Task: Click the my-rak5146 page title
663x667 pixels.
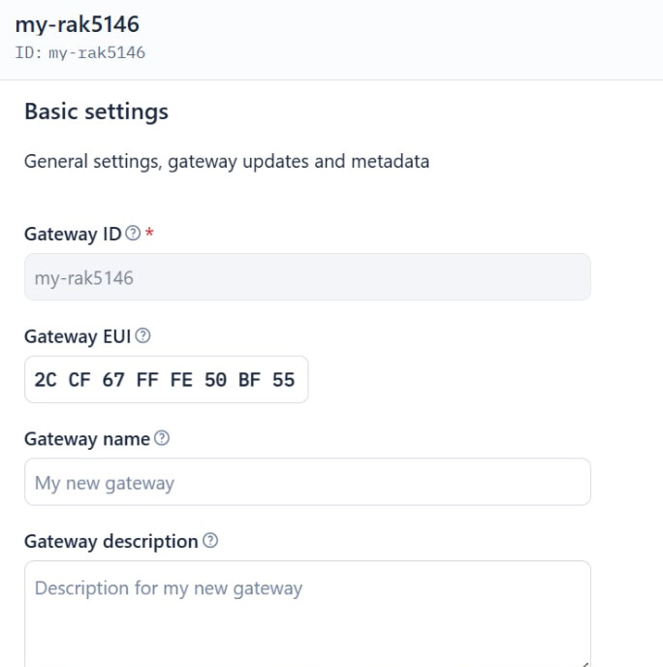Action: click(x=77, y=24)
